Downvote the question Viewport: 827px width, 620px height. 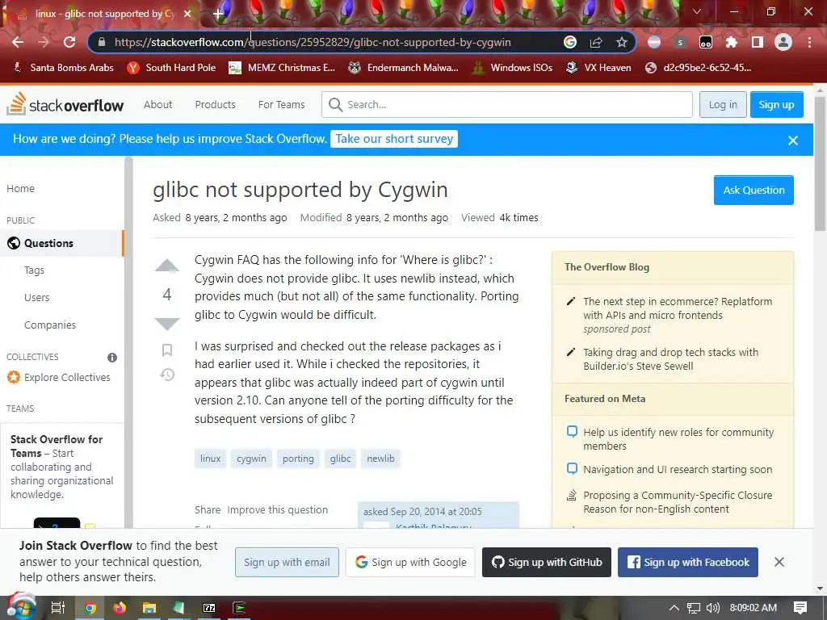click(166, 323)
